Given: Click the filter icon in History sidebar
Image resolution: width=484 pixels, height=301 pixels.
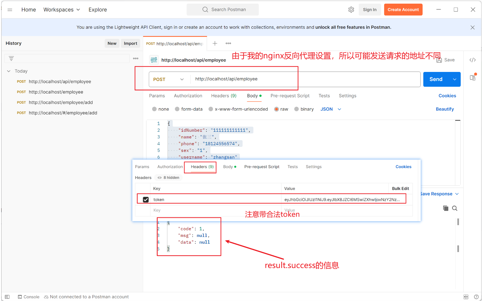Looking at the screenshot, I should point(11,58).
